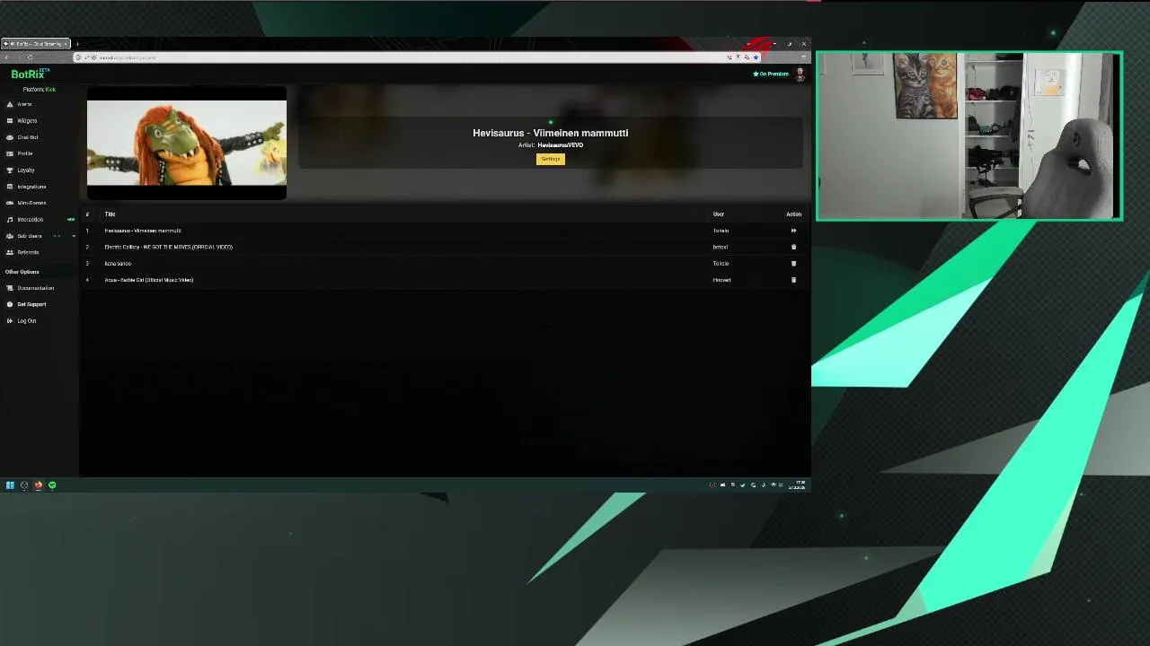Open the orange browser taskbar icon
This screenshot has height=646, width=1150.
[x=38, y=485]
